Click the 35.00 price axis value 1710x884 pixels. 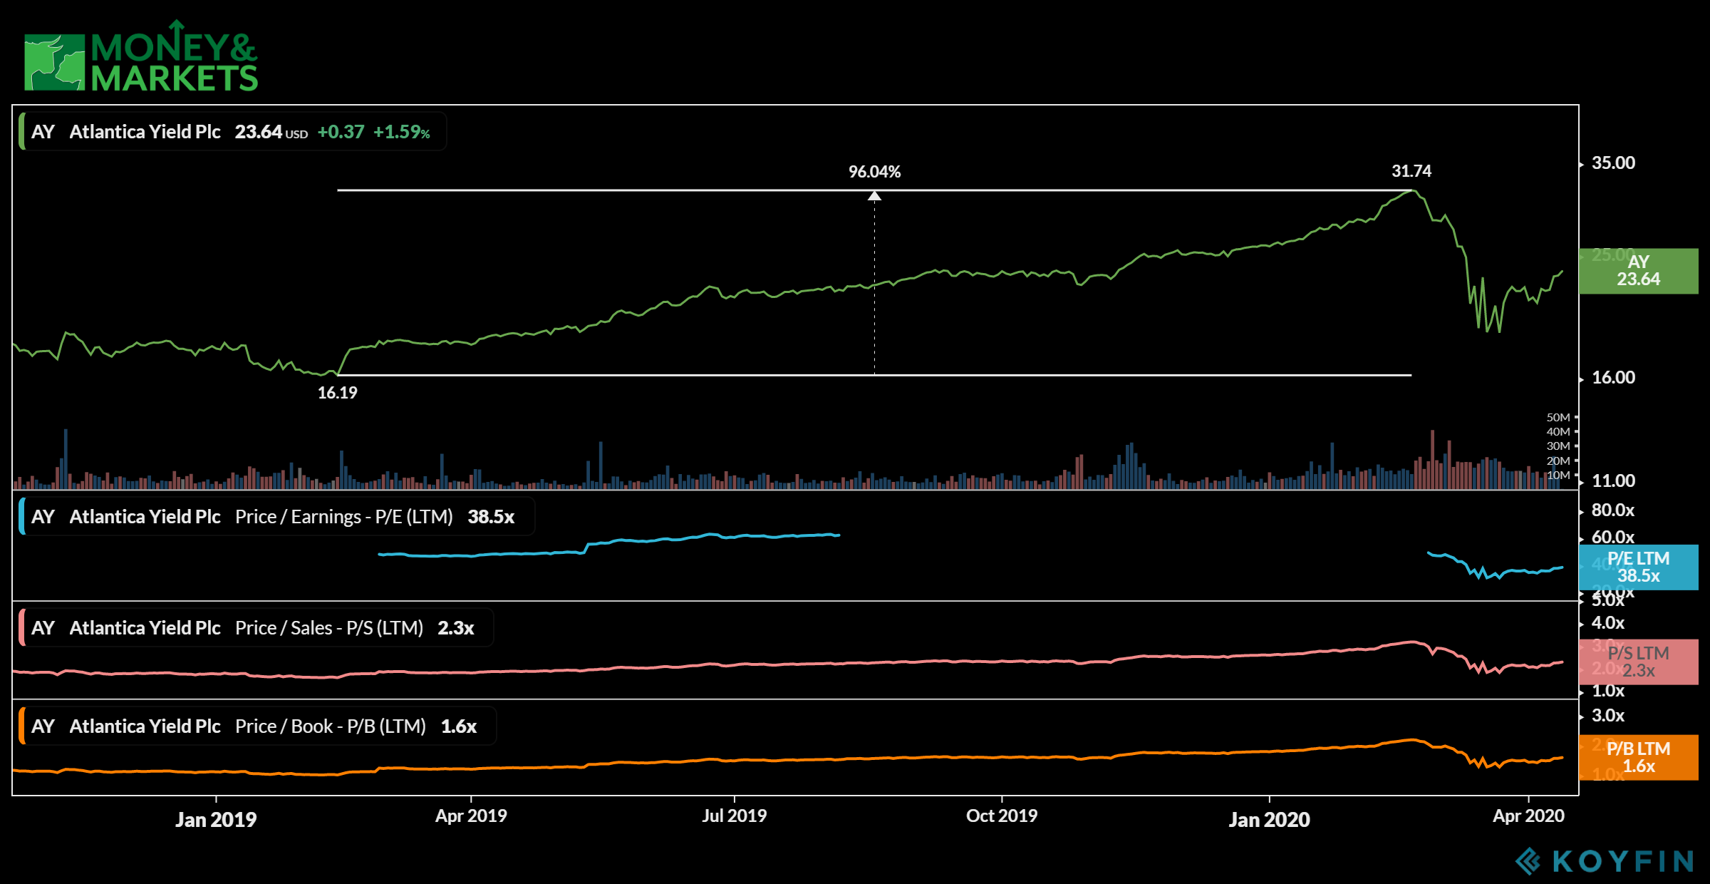pyautogui.click(x=1613, y=163)
